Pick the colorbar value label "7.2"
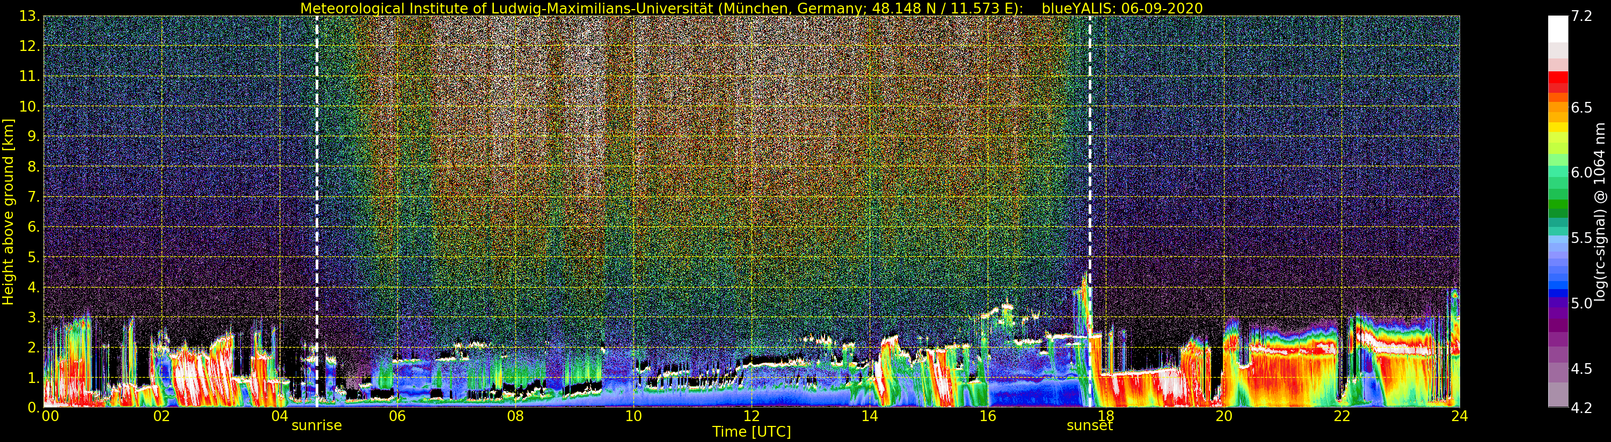Screen dimensions: 1611x442 click(1581, 16)
